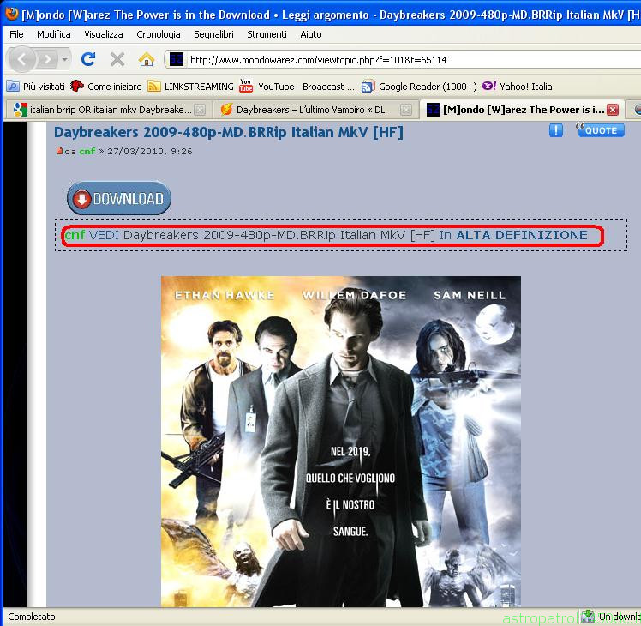The width and height of the screenshot is (641, 626).
Task: Report post with the exclamation icon
Action: [555, 130]
